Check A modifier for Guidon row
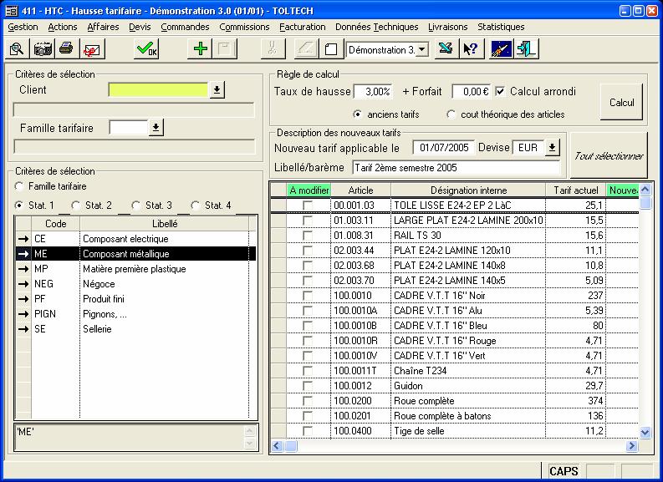The width and height of the screenshot is (663, 482). (x=308, y=386)
